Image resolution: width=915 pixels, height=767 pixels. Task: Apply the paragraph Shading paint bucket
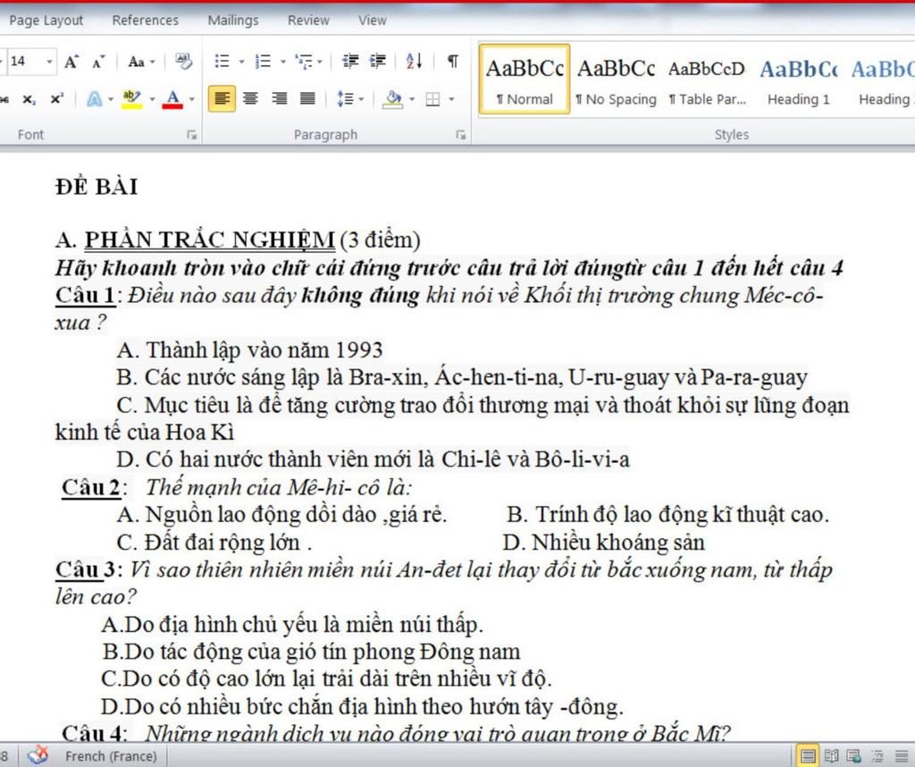tap(393, 98)
